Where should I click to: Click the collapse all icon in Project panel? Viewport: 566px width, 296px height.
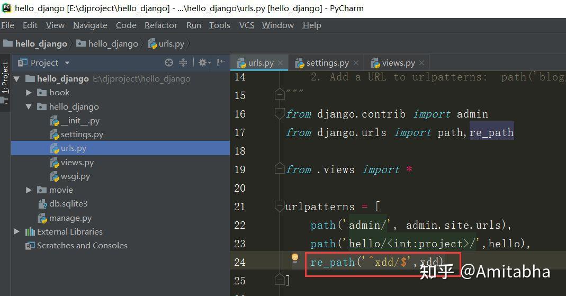coord(183,62)
